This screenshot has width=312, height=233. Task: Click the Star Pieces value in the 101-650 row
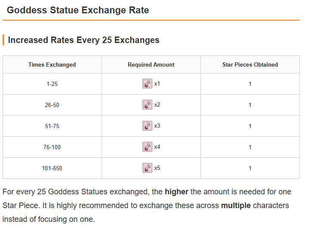pyautogui.click(x=250, y=169)
